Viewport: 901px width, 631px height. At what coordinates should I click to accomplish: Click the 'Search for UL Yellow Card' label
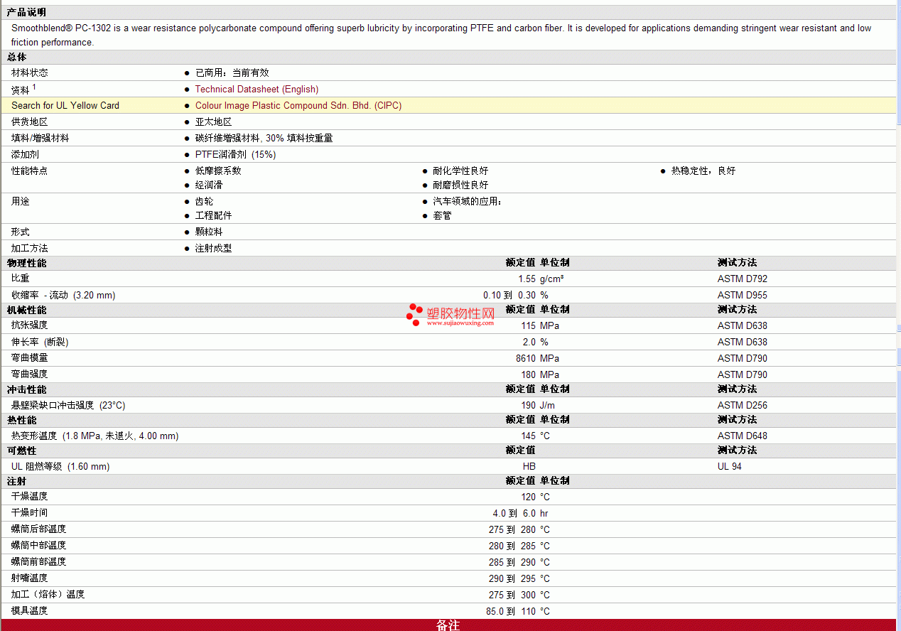(65, 105)
